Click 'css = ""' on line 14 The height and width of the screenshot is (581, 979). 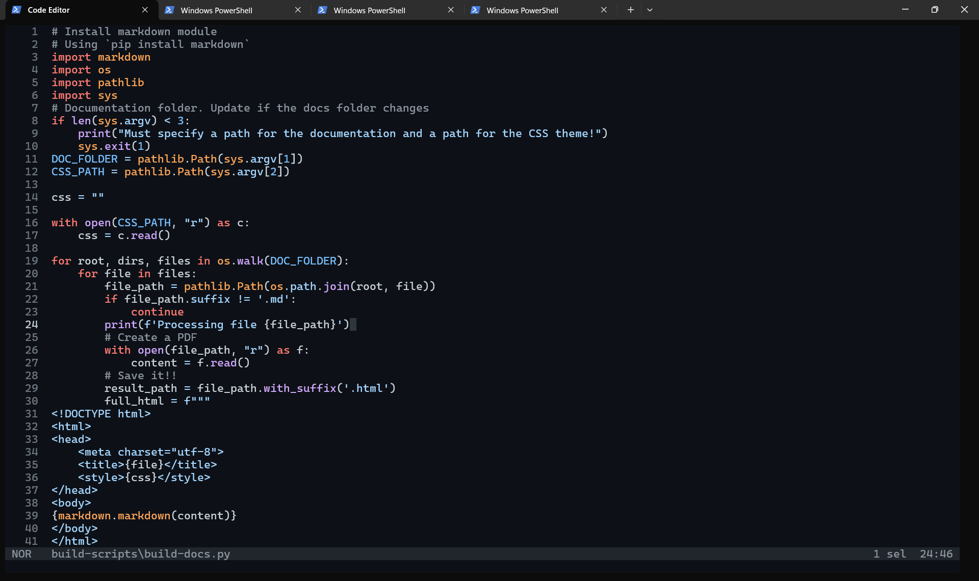click(78, 197)
